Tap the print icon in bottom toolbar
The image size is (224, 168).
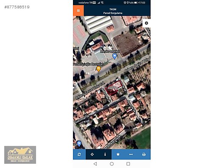coord(144,154)
